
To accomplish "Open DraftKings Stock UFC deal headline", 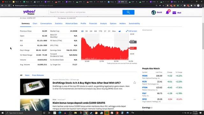I will 86,83.
